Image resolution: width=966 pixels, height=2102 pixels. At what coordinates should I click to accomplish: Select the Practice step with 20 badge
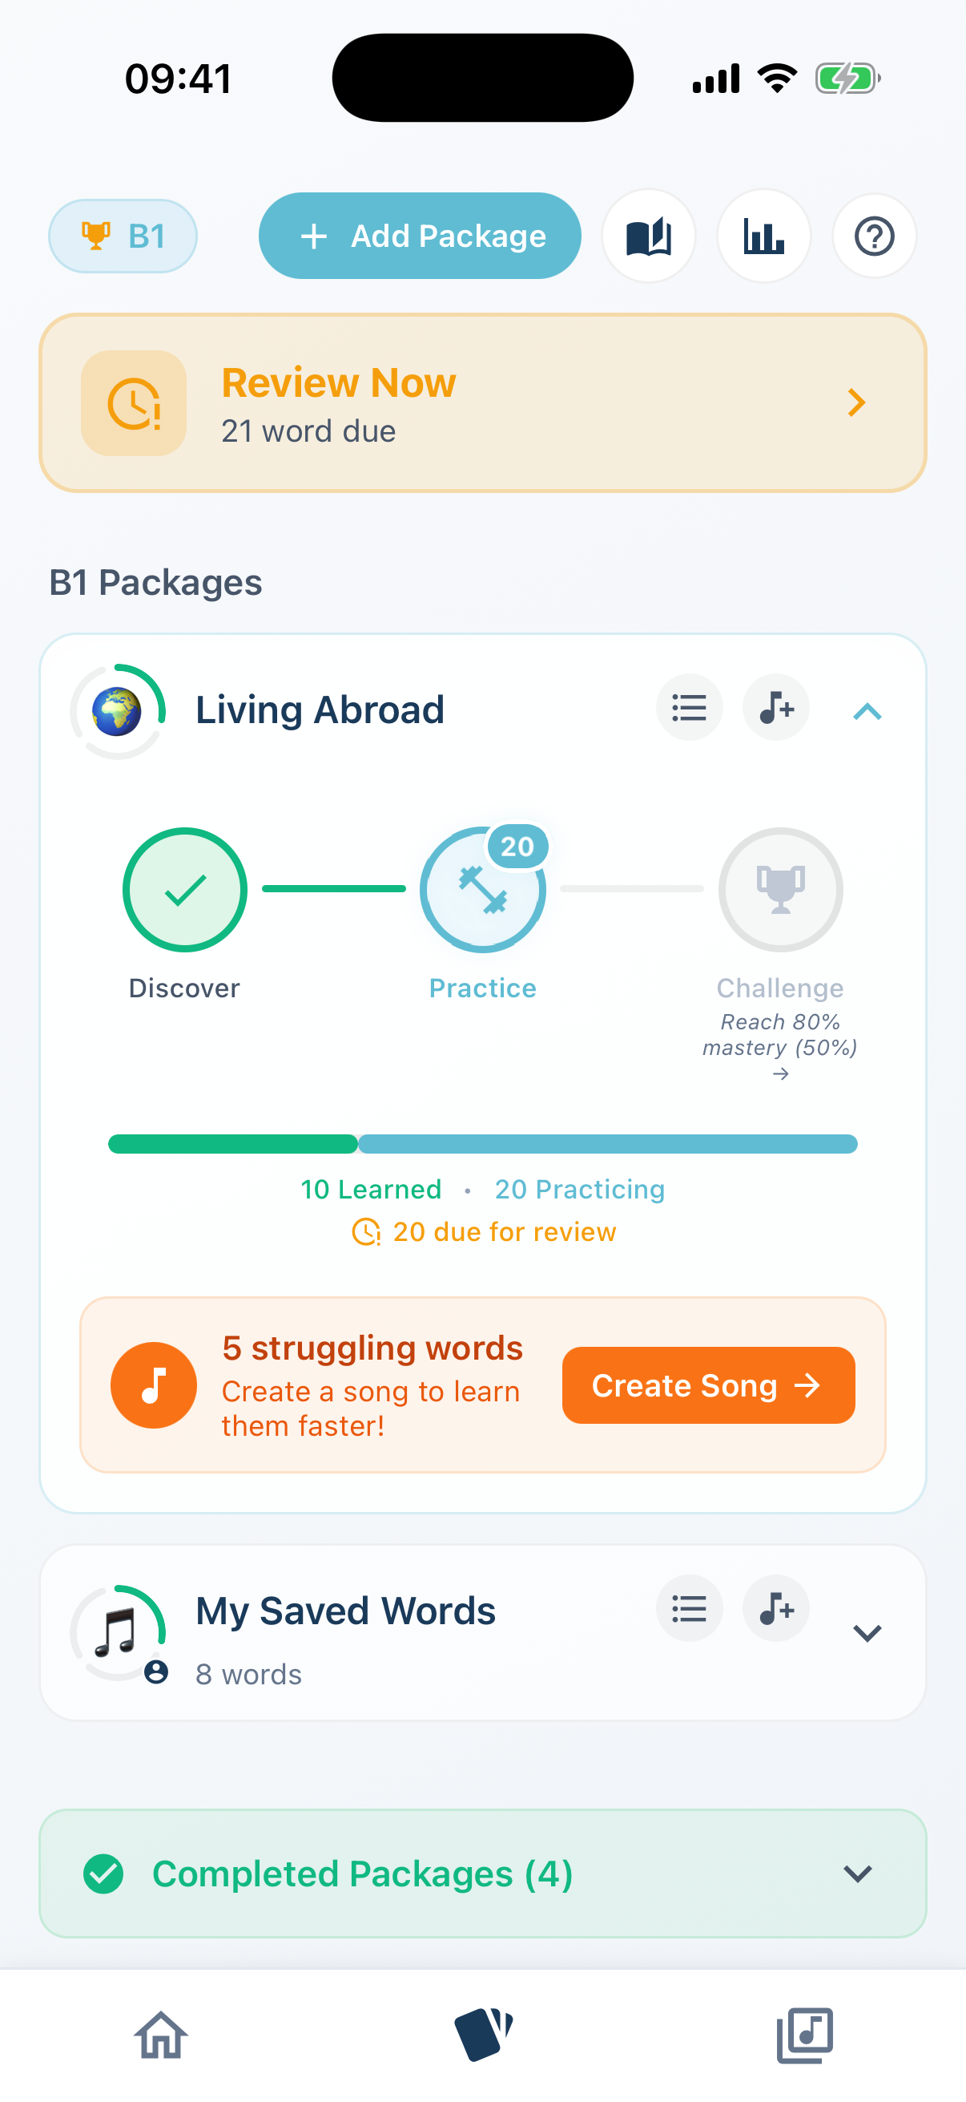click(482, 889)
